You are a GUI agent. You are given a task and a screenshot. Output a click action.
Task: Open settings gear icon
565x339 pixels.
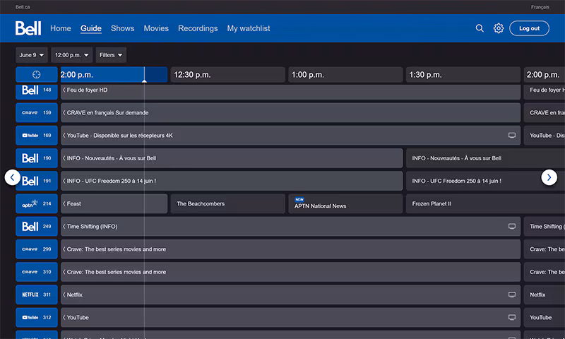pyautogui.click(x=499, y=28)
